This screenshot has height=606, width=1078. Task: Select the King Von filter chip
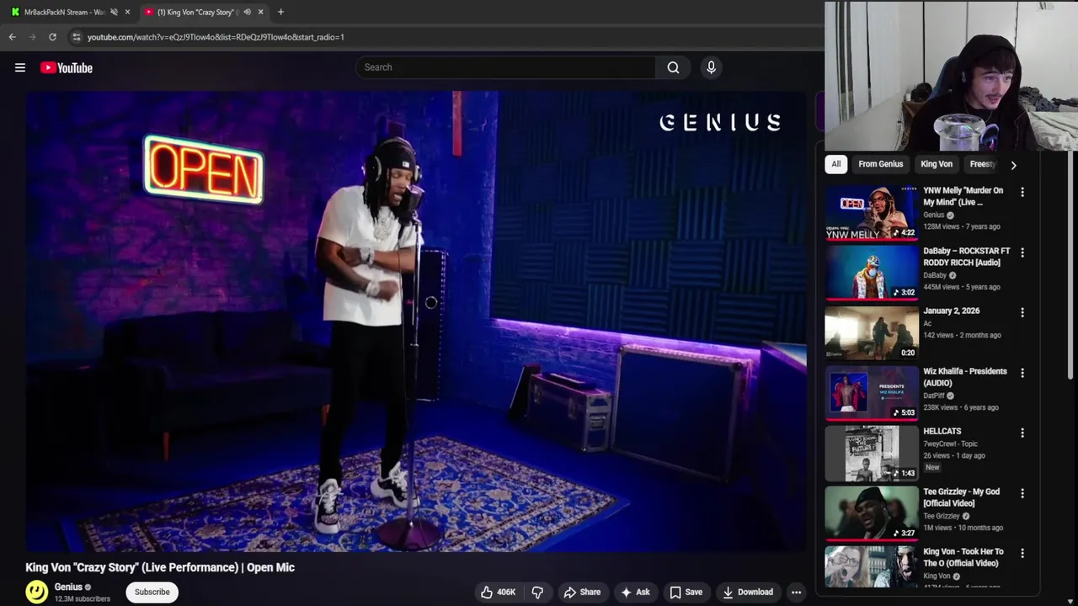[937, 164]
